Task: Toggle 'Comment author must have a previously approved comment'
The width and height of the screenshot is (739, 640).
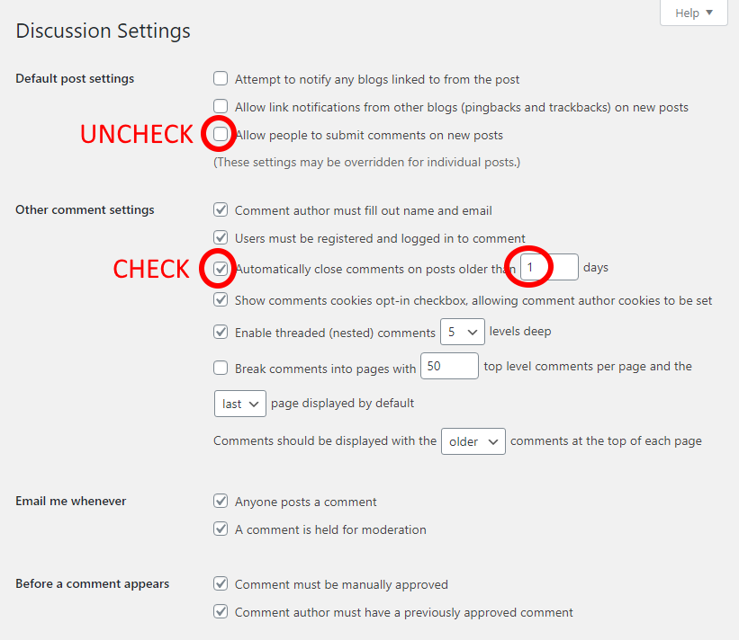Action: coord(221,611)
